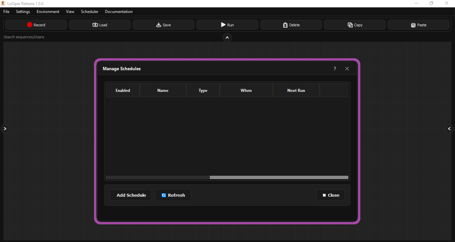
Task: Open the Environment menu
Action: (x=48, y=11)
